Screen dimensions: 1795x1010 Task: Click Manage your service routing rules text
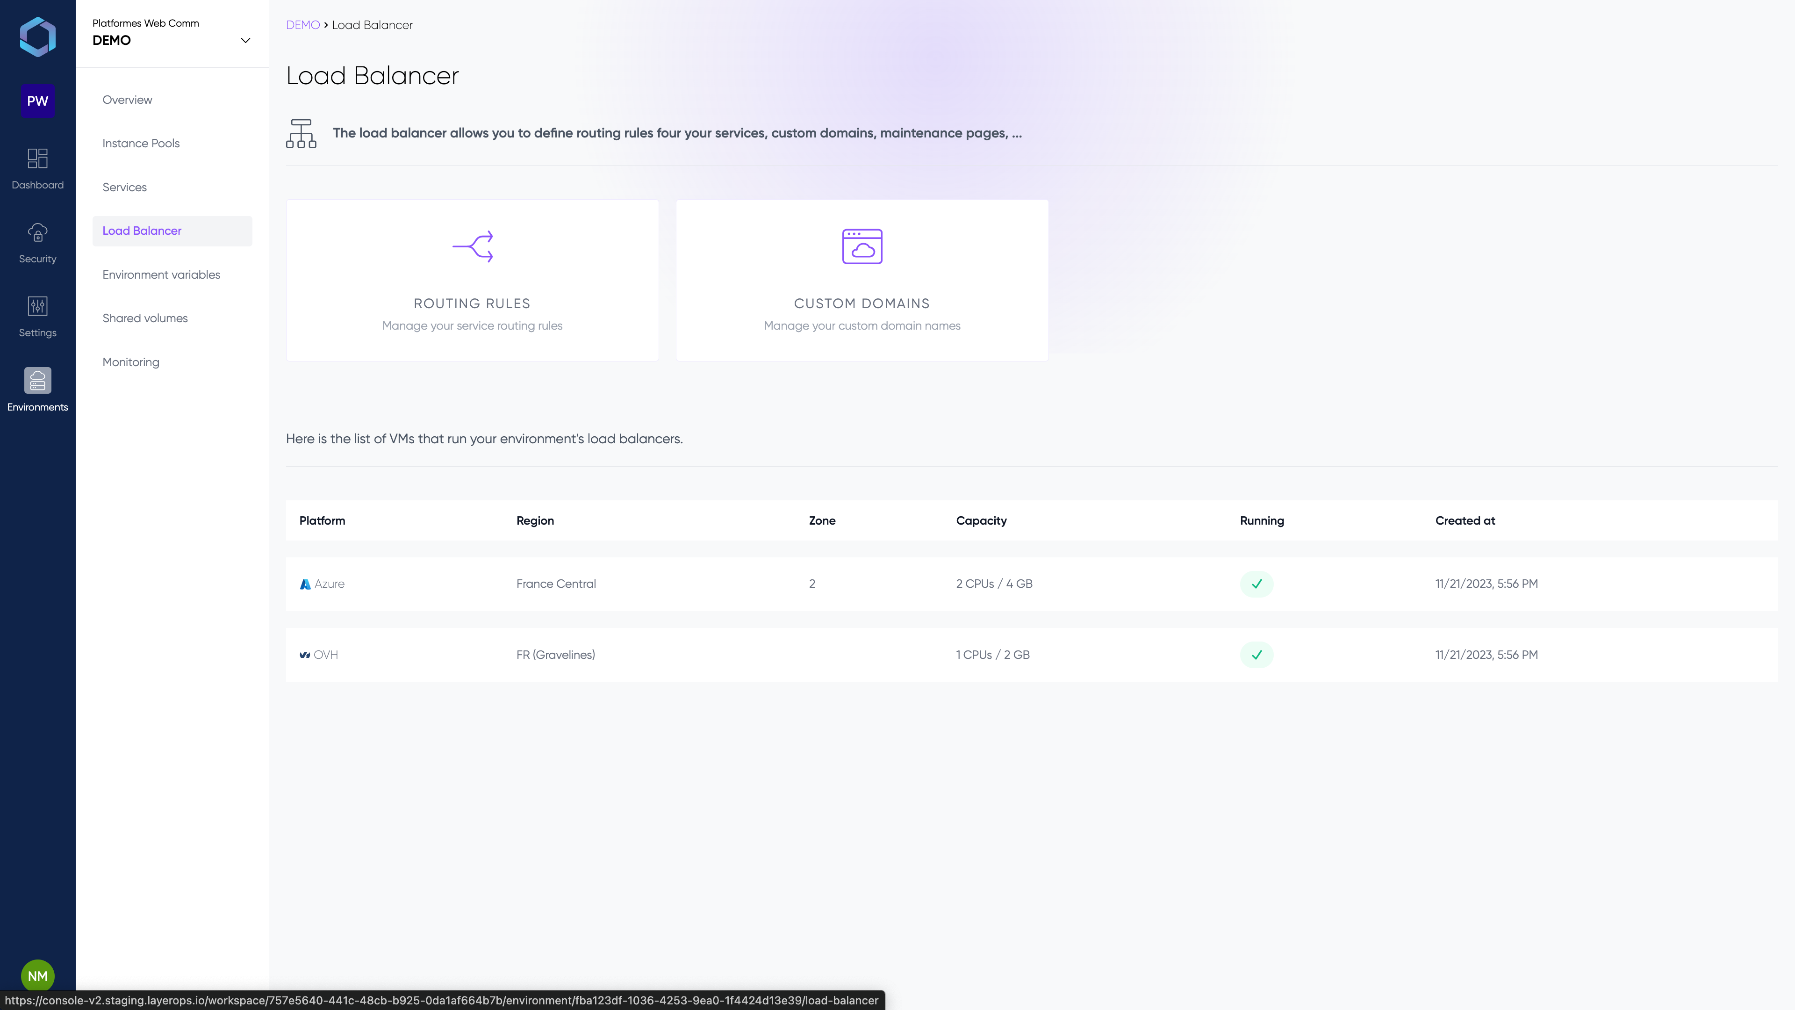[472, 326]
